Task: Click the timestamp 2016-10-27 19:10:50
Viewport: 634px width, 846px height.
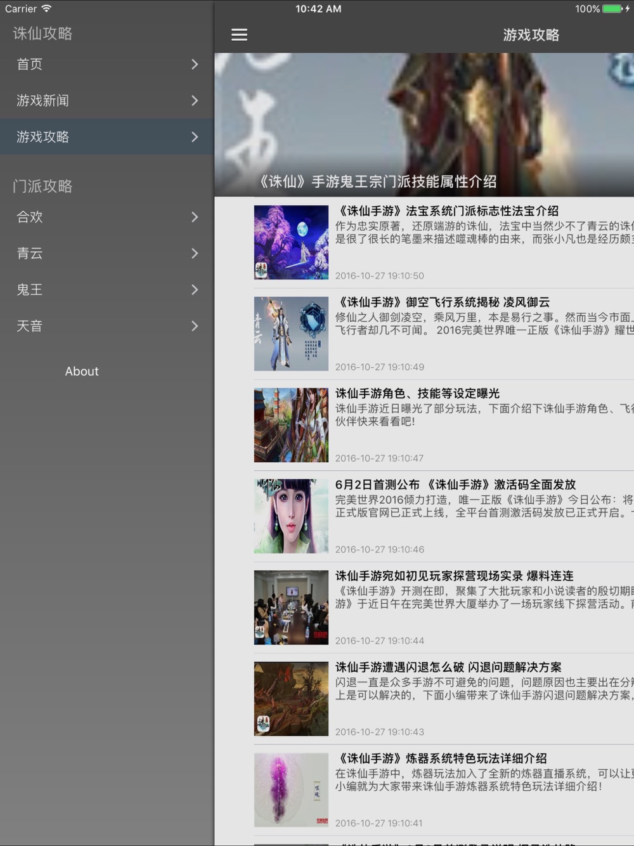Action: (x=380, y=276)
